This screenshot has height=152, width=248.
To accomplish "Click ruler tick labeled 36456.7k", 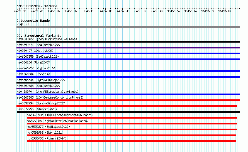I will pos(208,11).
